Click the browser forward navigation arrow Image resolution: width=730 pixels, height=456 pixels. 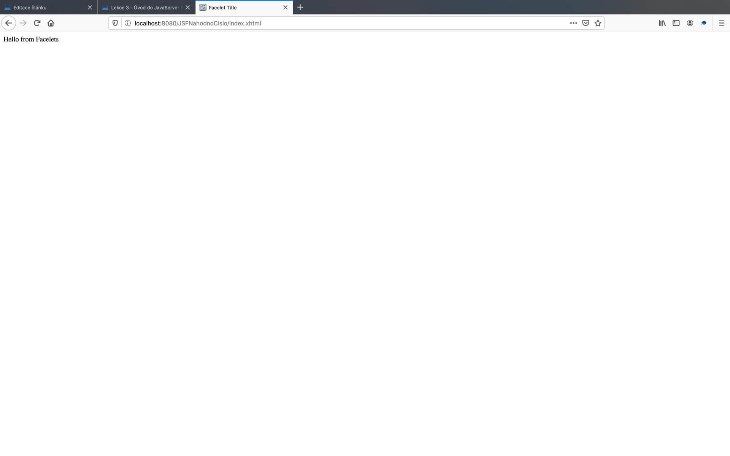tap(22, 22)
